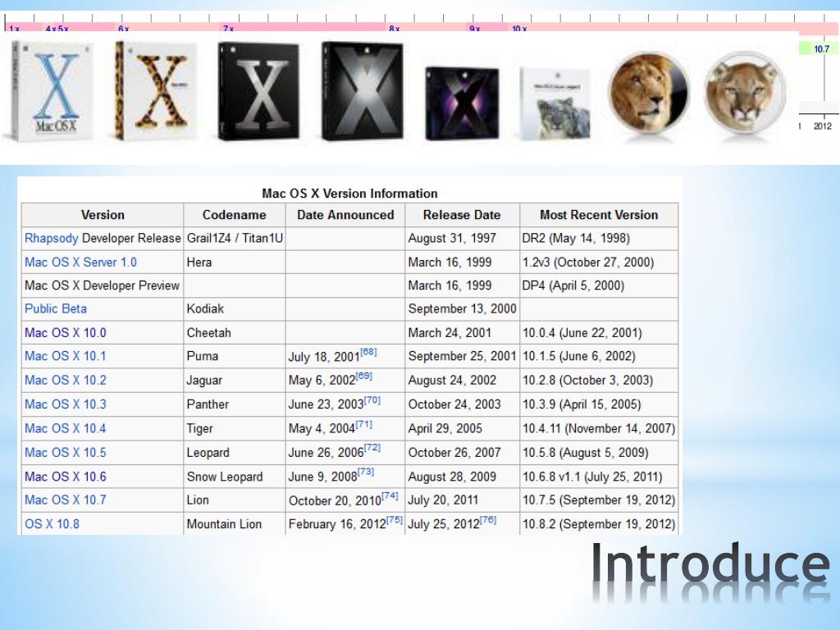
Task: Open the Mac OS X 10.7 link
Action: (x=66, y=500)
